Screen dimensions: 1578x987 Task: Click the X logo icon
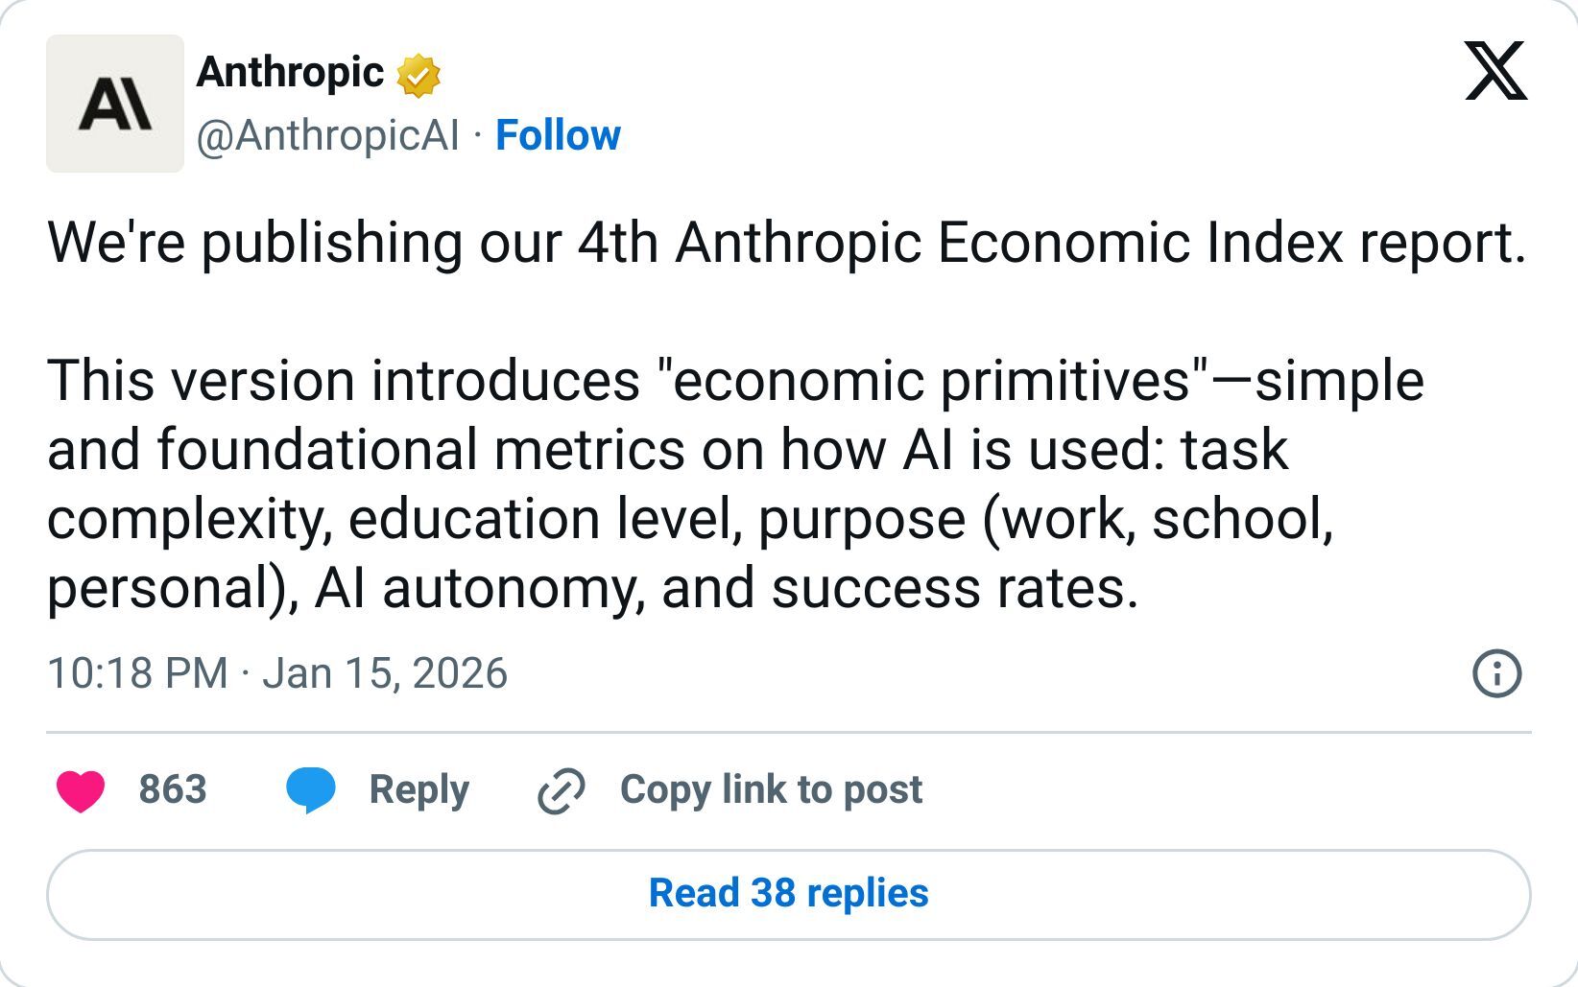click(1495, 71)
